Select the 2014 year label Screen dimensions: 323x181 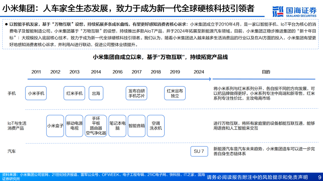point(96,72)
